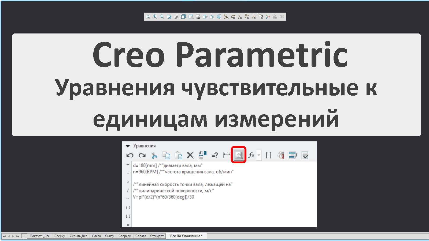Click the highlighted units-sensitive equations icon
Viewport: 429px width, 241px height.
tap(238, 155)
